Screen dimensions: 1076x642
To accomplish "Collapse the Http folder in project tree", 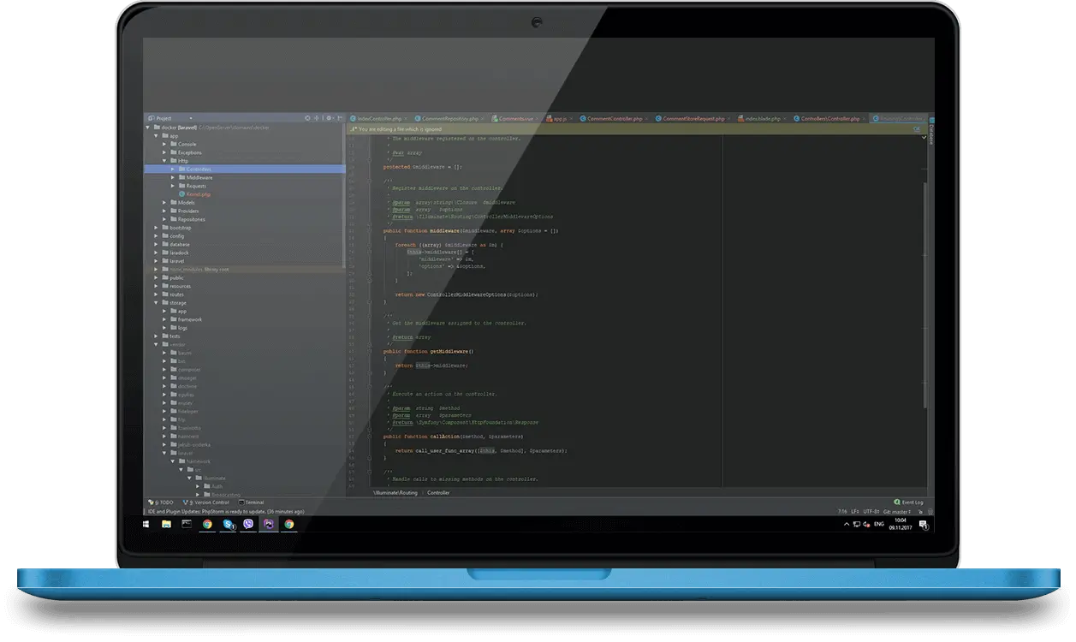I will click(164, 161).
